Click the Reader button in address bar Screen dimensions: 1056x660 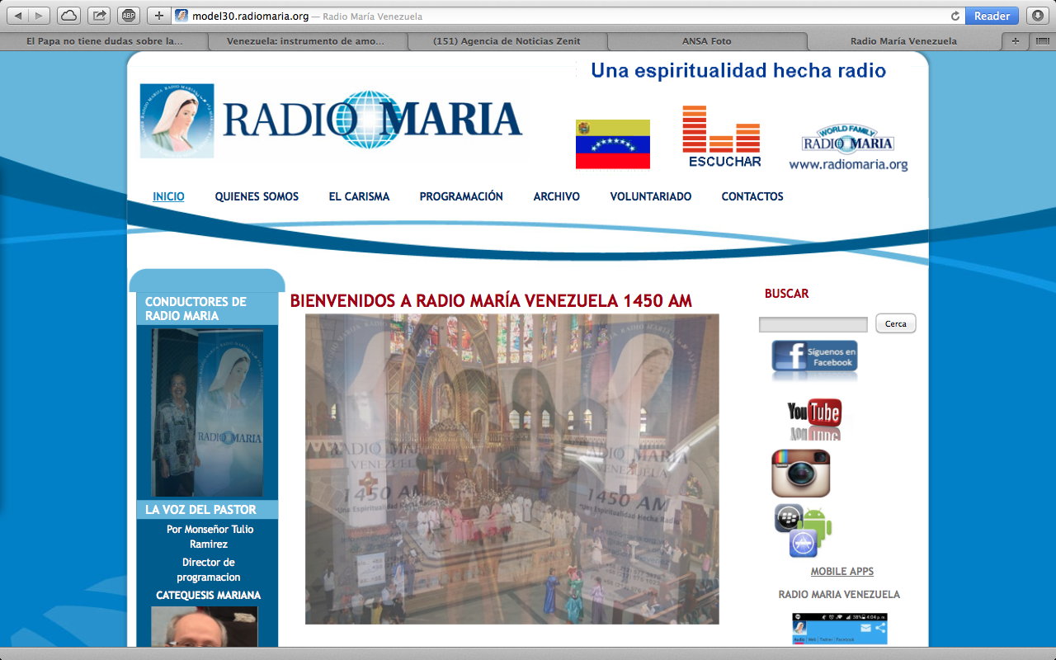[x=992, y=16]
